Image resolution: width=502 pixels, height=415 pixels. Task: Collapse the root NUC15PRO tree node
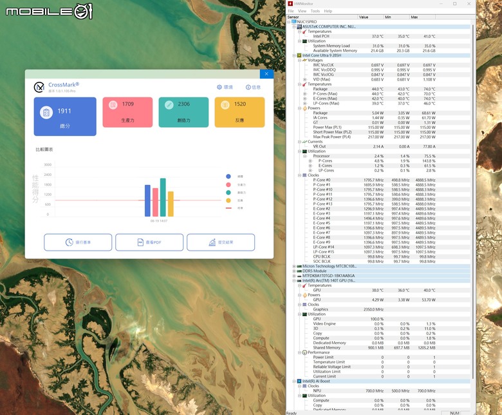coord(289,22)
